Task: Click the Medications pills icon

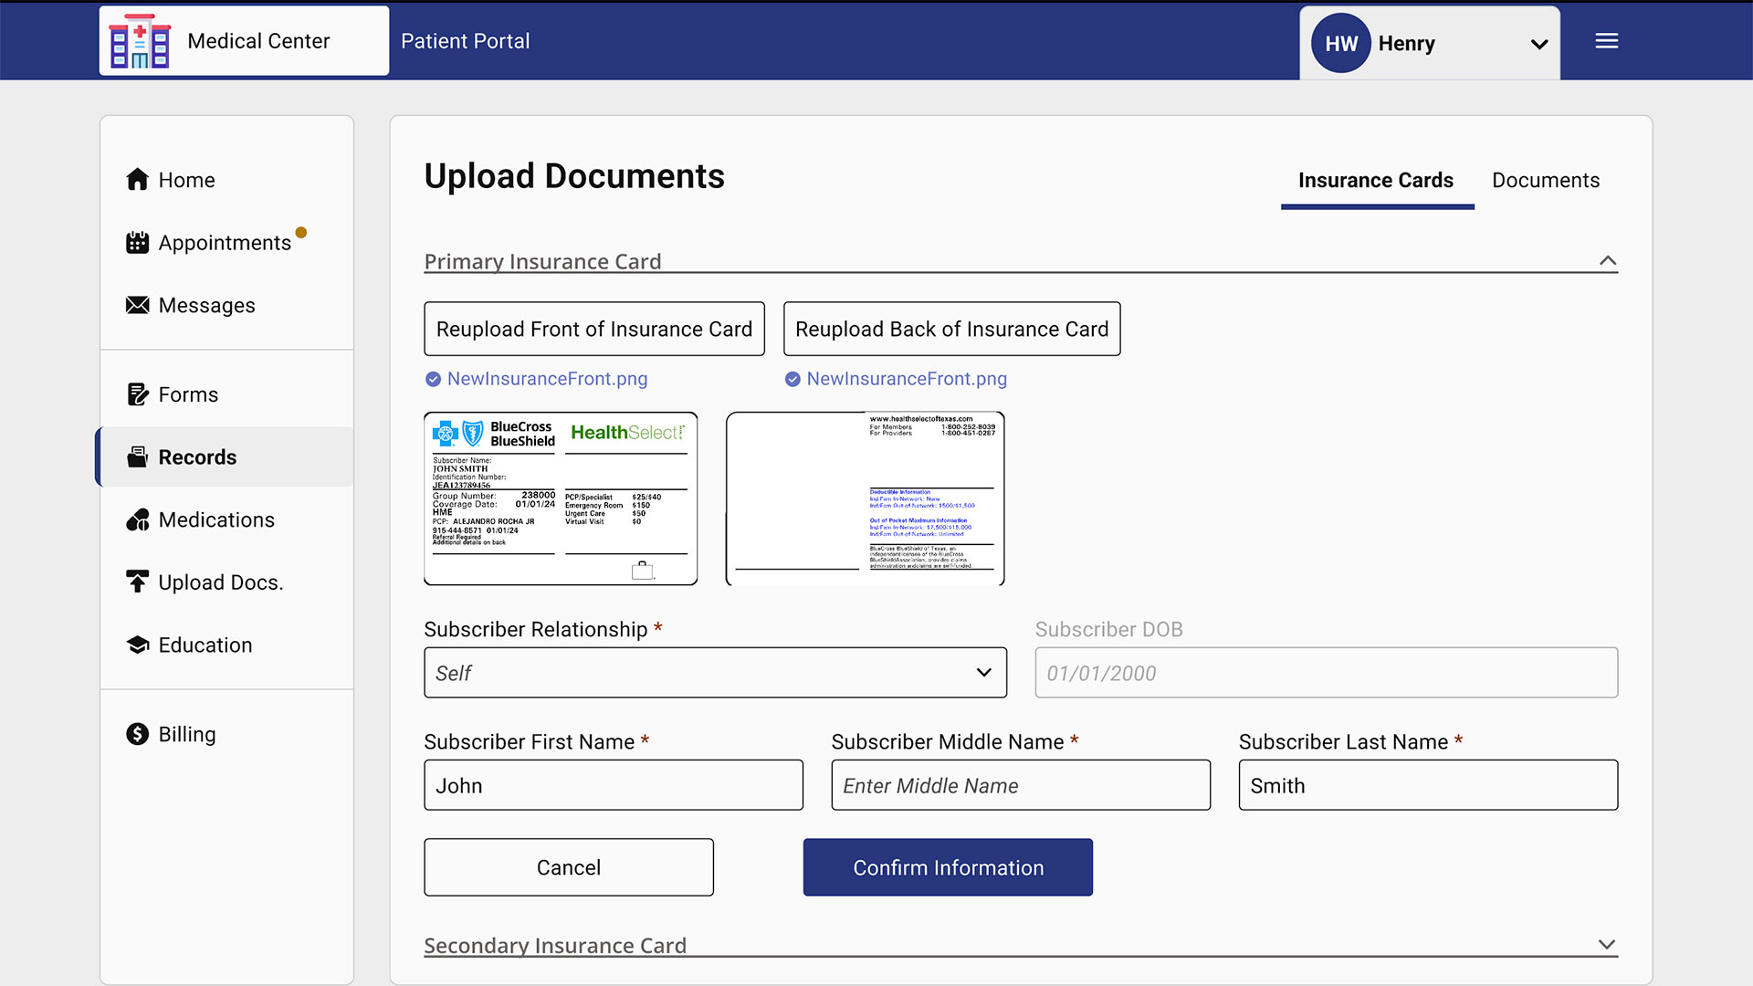Action: point(137,520)
